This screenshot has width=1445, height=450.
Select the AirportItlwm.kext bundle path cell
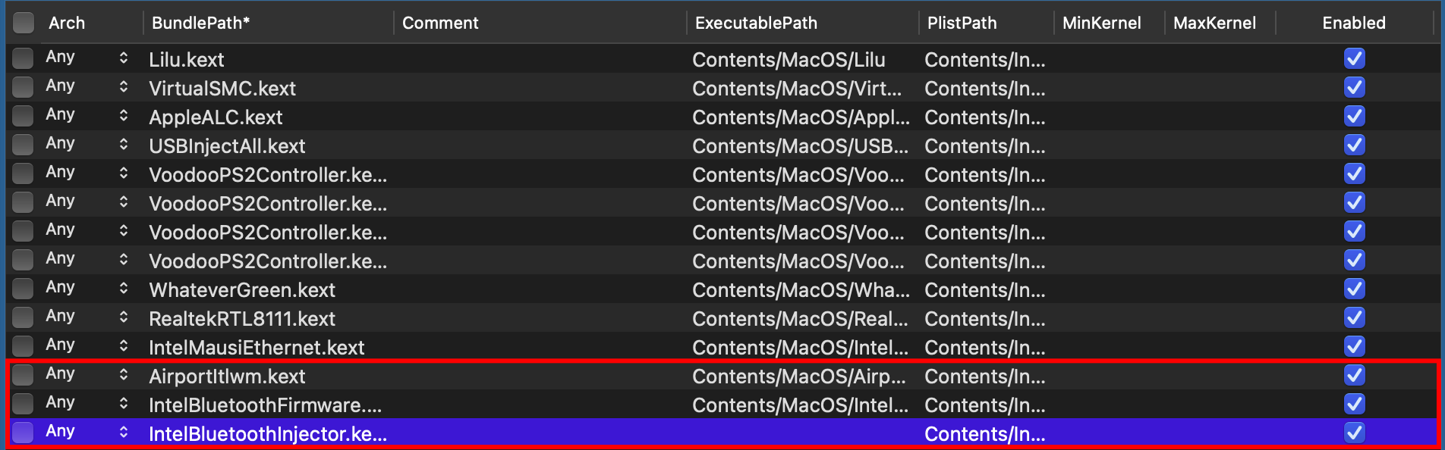pos(227,377)
